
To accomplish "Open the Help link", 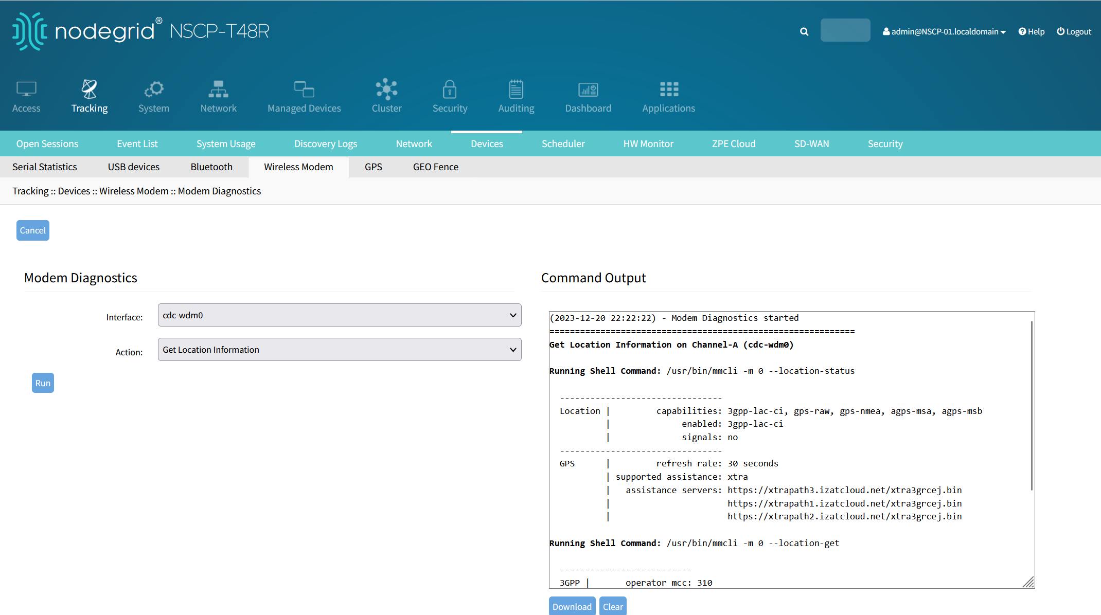I will [1032, 31].
